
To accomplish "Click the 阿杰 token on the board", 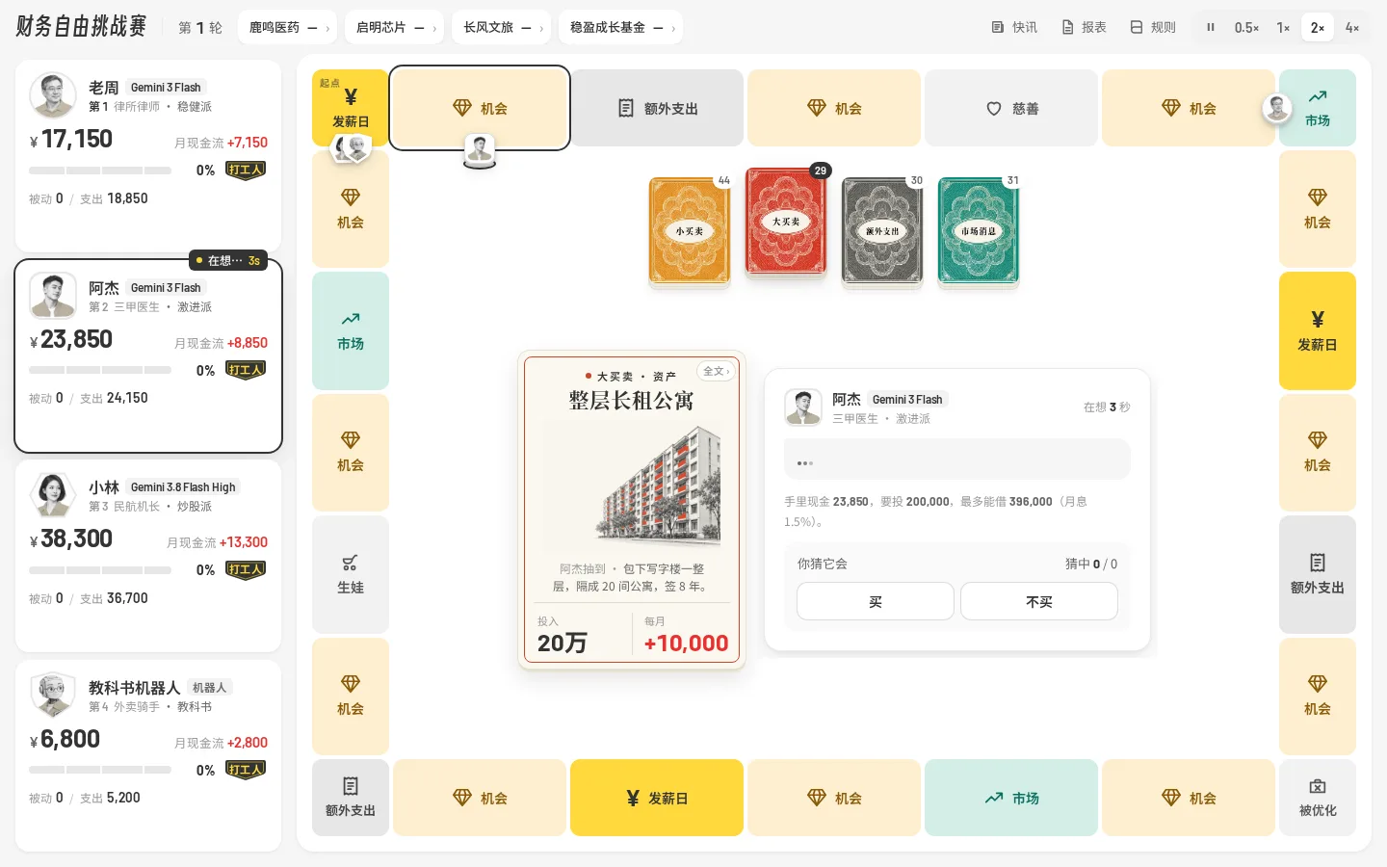I will [480, 149].
